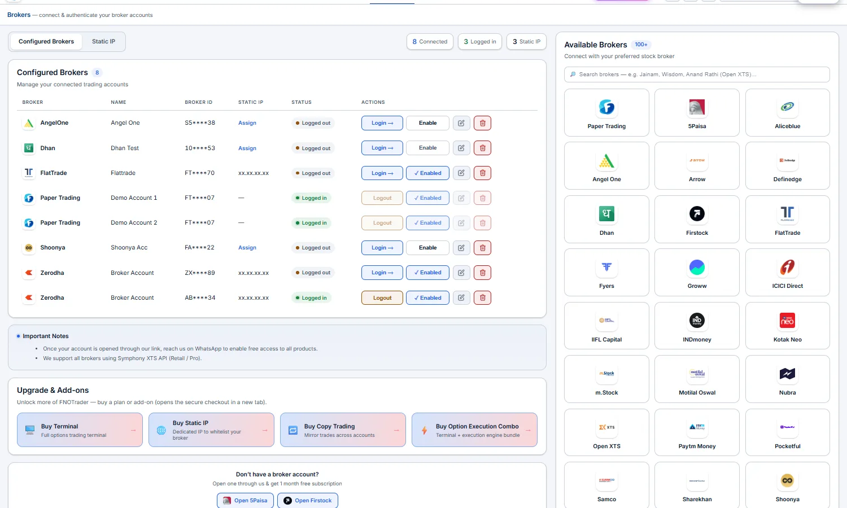This screenshot has height=508, width=847.
Task: Select the INDmoney broker card
Action: coord(697,326)
